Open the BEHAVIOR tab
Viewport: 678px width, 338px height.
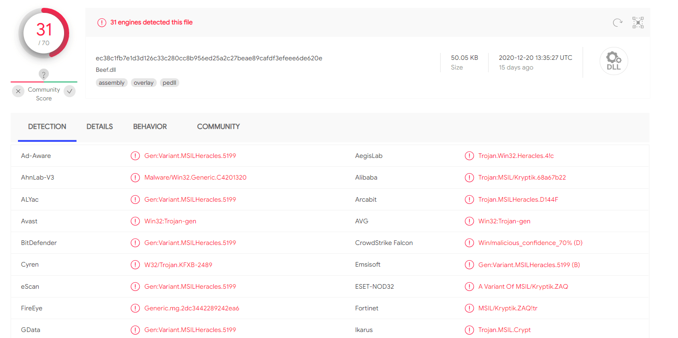[150, 127]
